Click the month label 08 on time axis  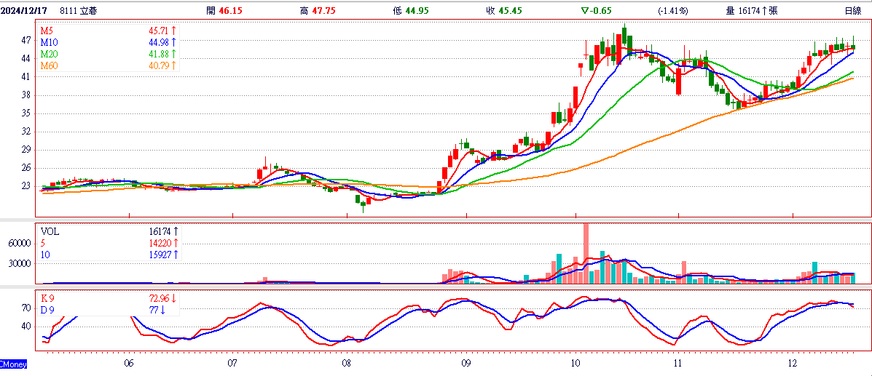pyautogui.click(x=347, y=364)
